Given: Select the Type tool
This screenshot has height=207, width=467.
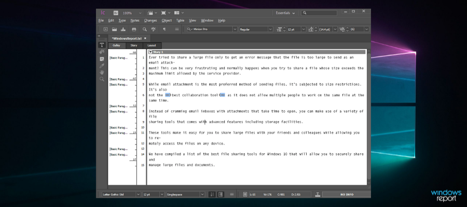Looking at the screenshot, I should pos(102,45).
